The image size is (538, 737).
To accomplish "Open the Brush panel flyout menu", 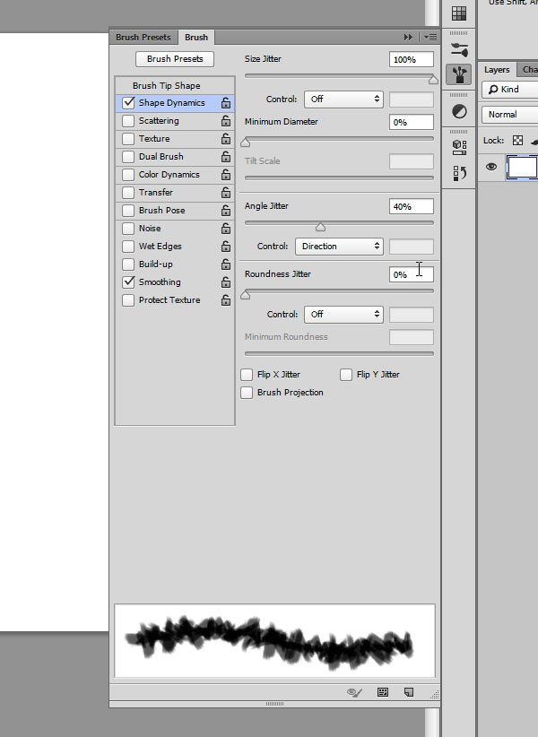I will click(x=430, y=38).
